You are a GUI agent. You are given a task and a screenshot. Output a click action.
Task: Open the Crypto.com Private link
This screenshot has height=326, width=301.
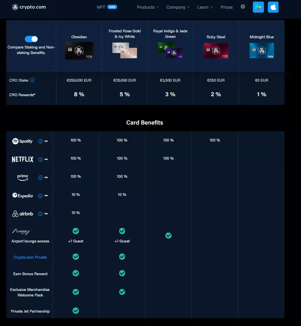click(x=30, y=257)
